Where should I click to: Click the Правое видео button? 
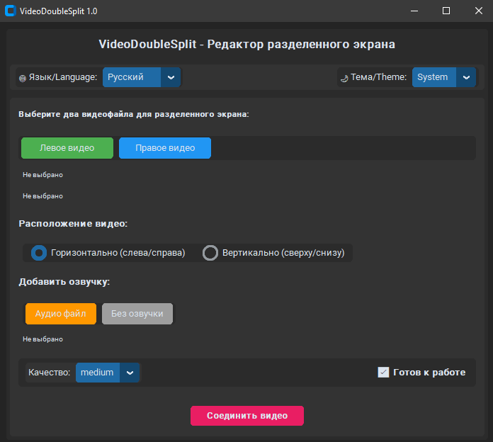165,148
